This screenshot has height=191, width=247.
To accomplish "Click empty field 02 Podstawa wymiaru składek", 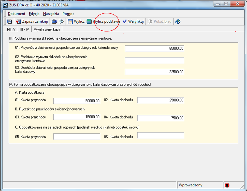I will coord(154,60).
